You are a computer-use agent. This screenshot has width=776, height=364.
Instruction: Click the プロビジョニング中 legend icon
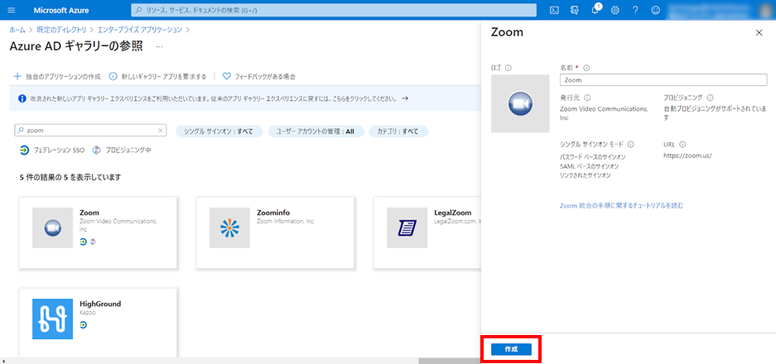(97, 150)
